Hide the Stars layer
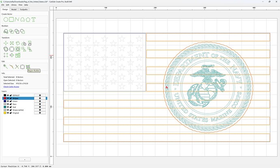 (8, 104)
